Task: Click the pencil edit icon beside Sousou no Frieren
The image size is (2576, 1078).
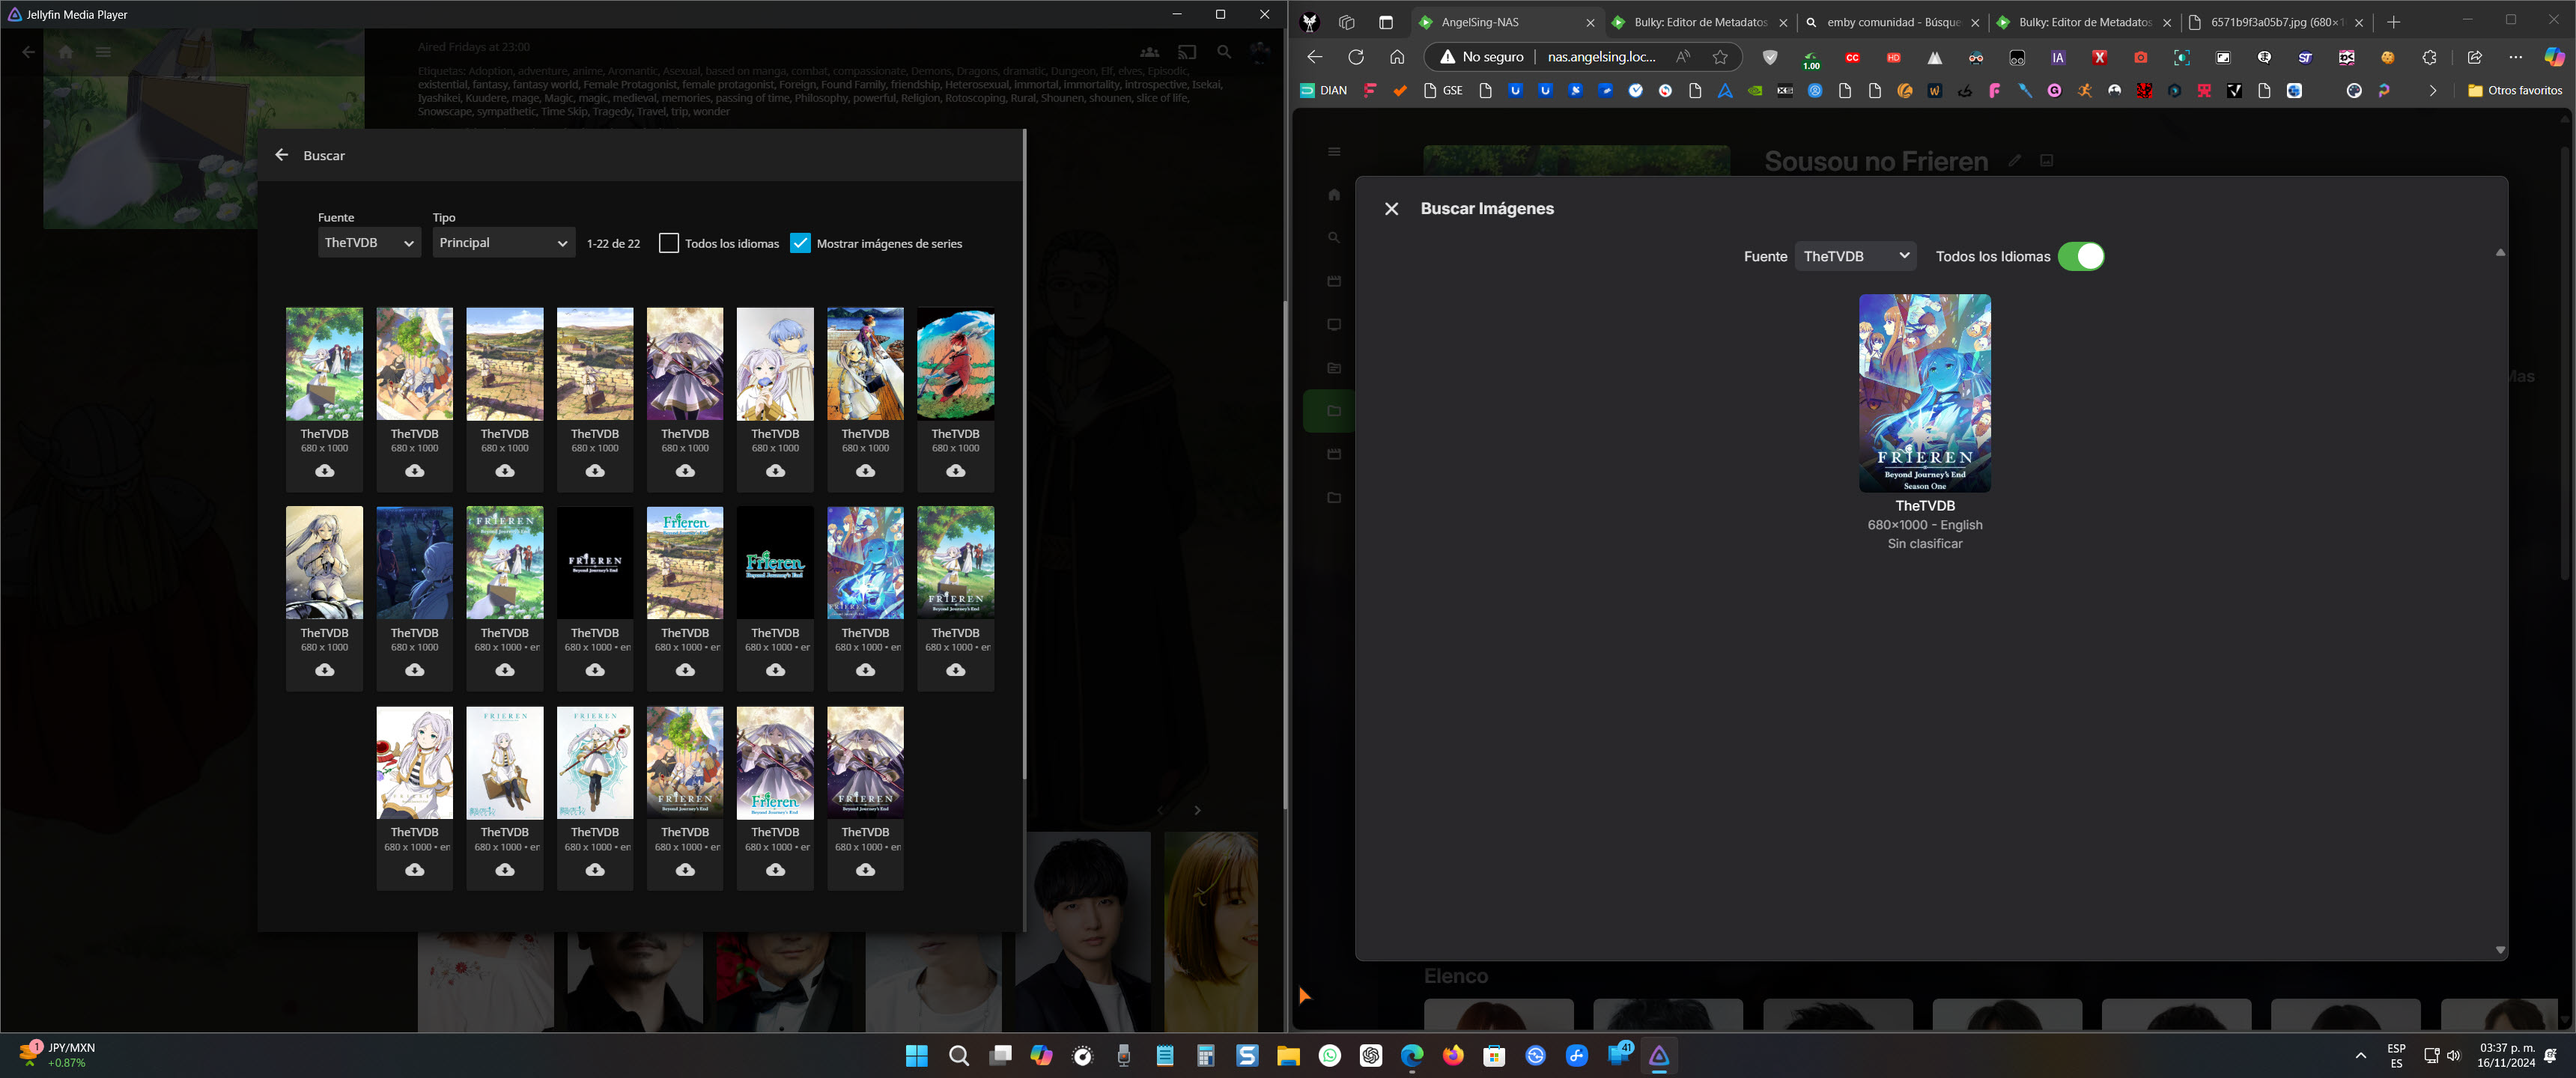Action: coord(2015,160)
